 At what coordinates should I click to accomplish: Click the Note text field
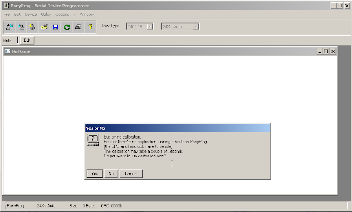(x=18, y=40)
